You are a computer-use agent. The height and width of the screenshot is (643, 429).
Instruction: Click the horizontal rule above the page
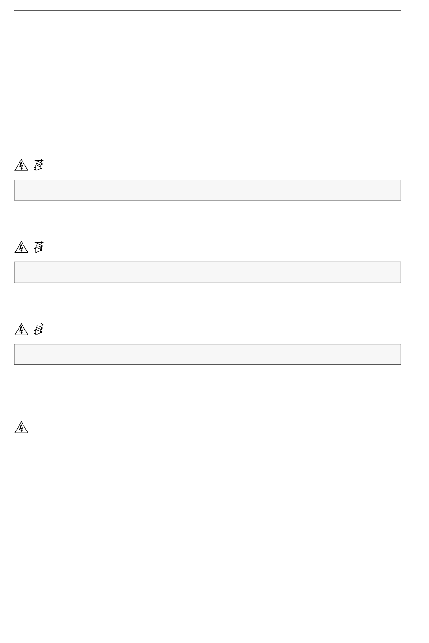point(208,10)
